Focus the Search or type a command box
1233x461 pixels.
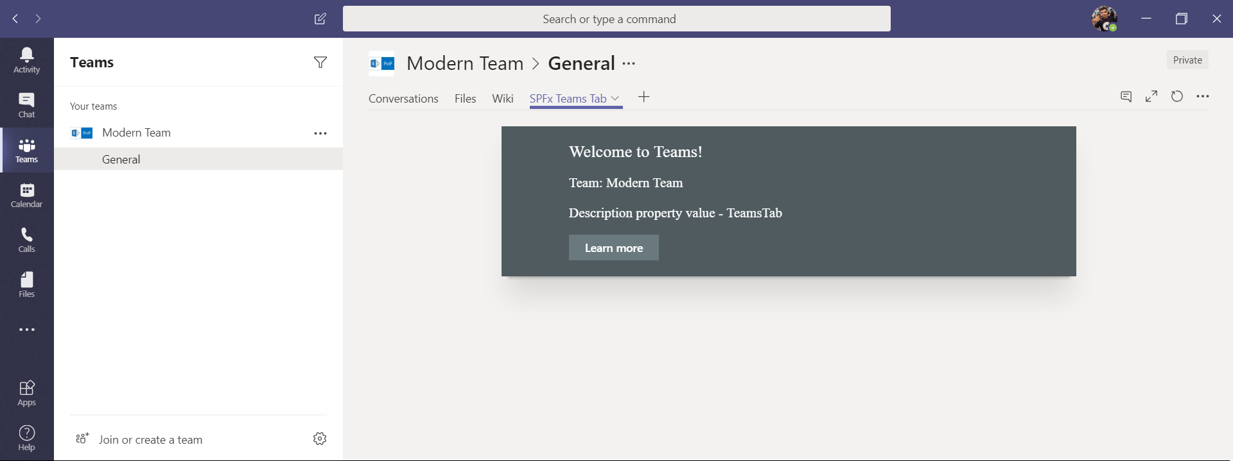pyautogui.click(x=616, y=19)
